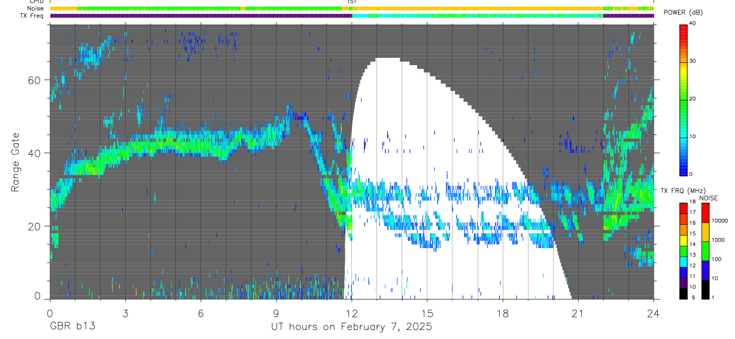Click the POWER (dB) color bar
Viewport: 735px width, 339px height.
(684, 99)
